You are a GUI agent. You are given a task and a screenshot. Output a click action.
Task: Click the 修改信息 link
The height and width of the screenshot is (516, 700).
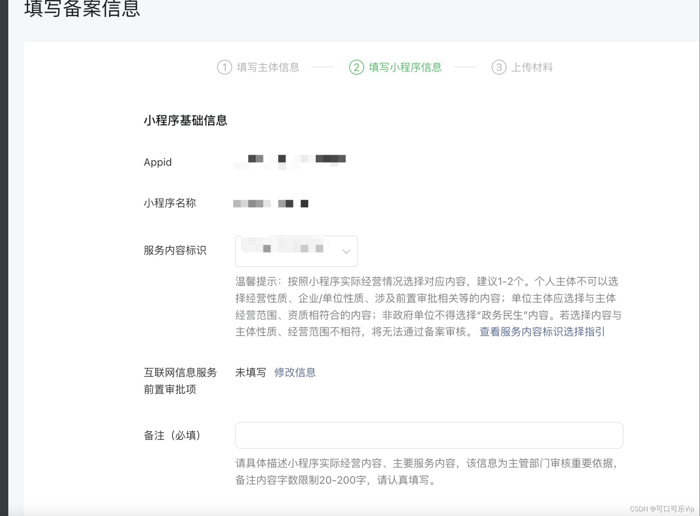295,372
